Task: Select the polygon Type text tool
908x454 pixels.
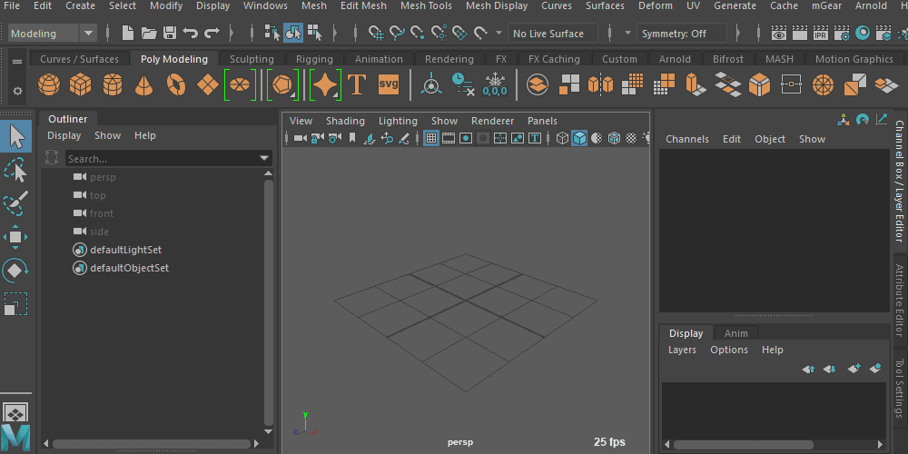Action: coord(357,86)
